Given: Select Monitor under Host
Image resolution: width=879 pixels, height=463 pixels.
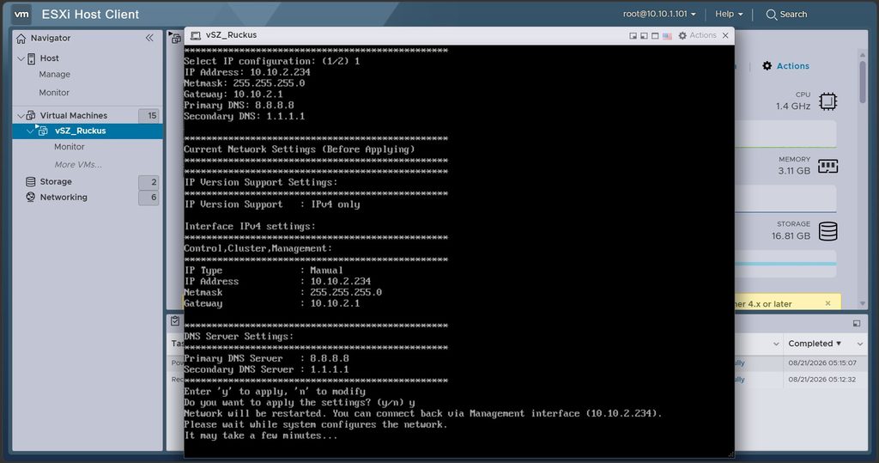Looking at the screenshot, I should click(54, 93).
